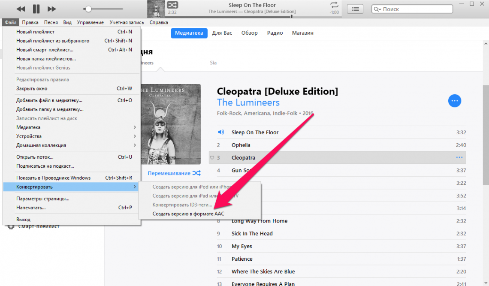
Task: Select Выход to quit iTunes
Action: [72, 220]
